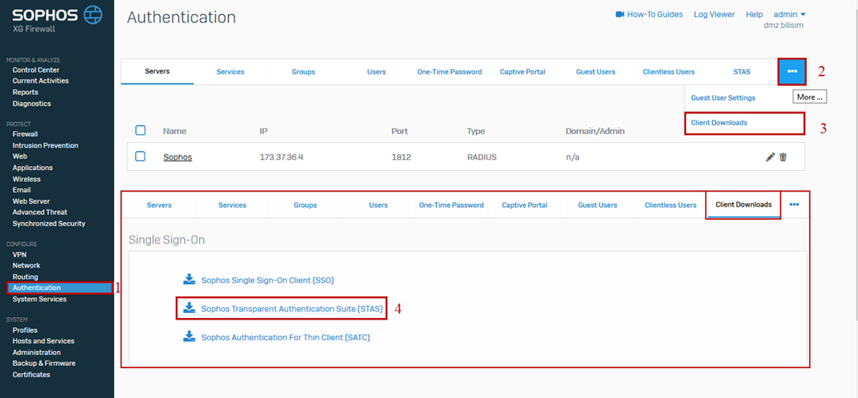Open the upper Guest Users tab

[595, 72]
